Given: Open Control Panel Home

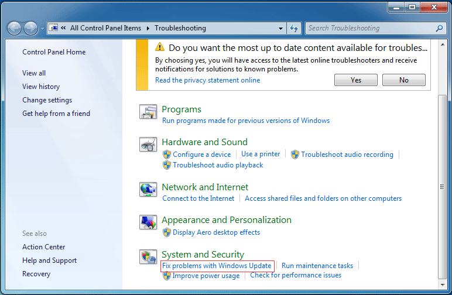Looking at the screenshot, I should (x=54, y=52).
